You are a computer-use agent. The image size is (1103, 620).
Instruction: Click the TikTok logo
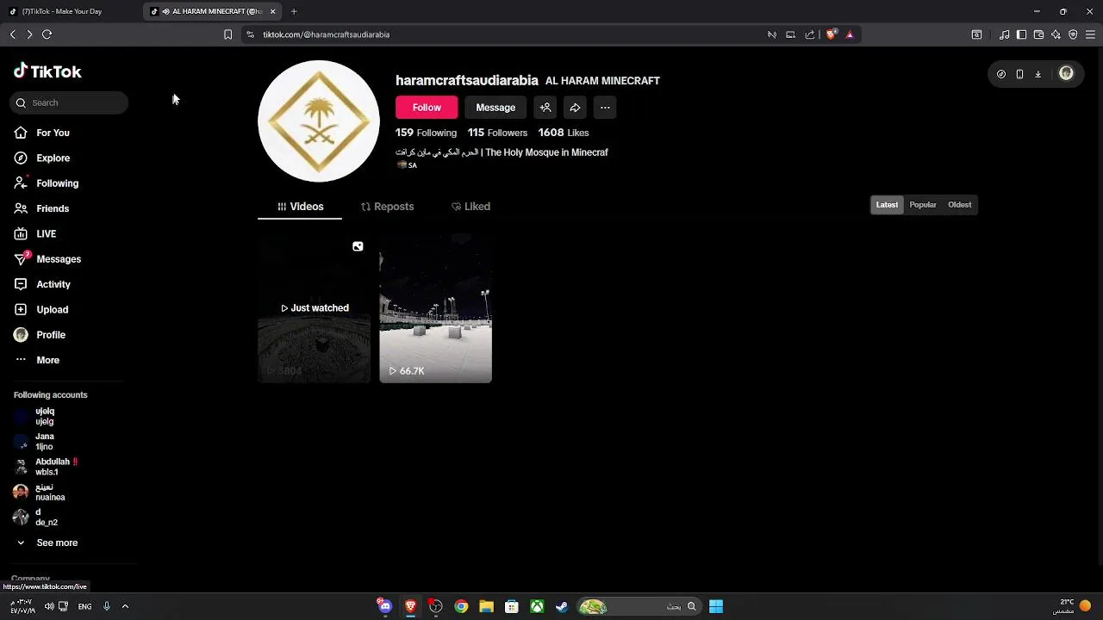pyautogui.click(x=47, y=71)
